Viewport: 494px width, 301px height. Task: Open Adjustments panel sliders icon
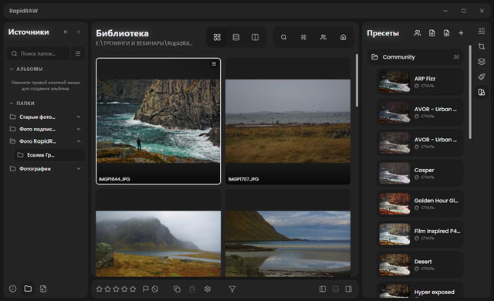482,31
